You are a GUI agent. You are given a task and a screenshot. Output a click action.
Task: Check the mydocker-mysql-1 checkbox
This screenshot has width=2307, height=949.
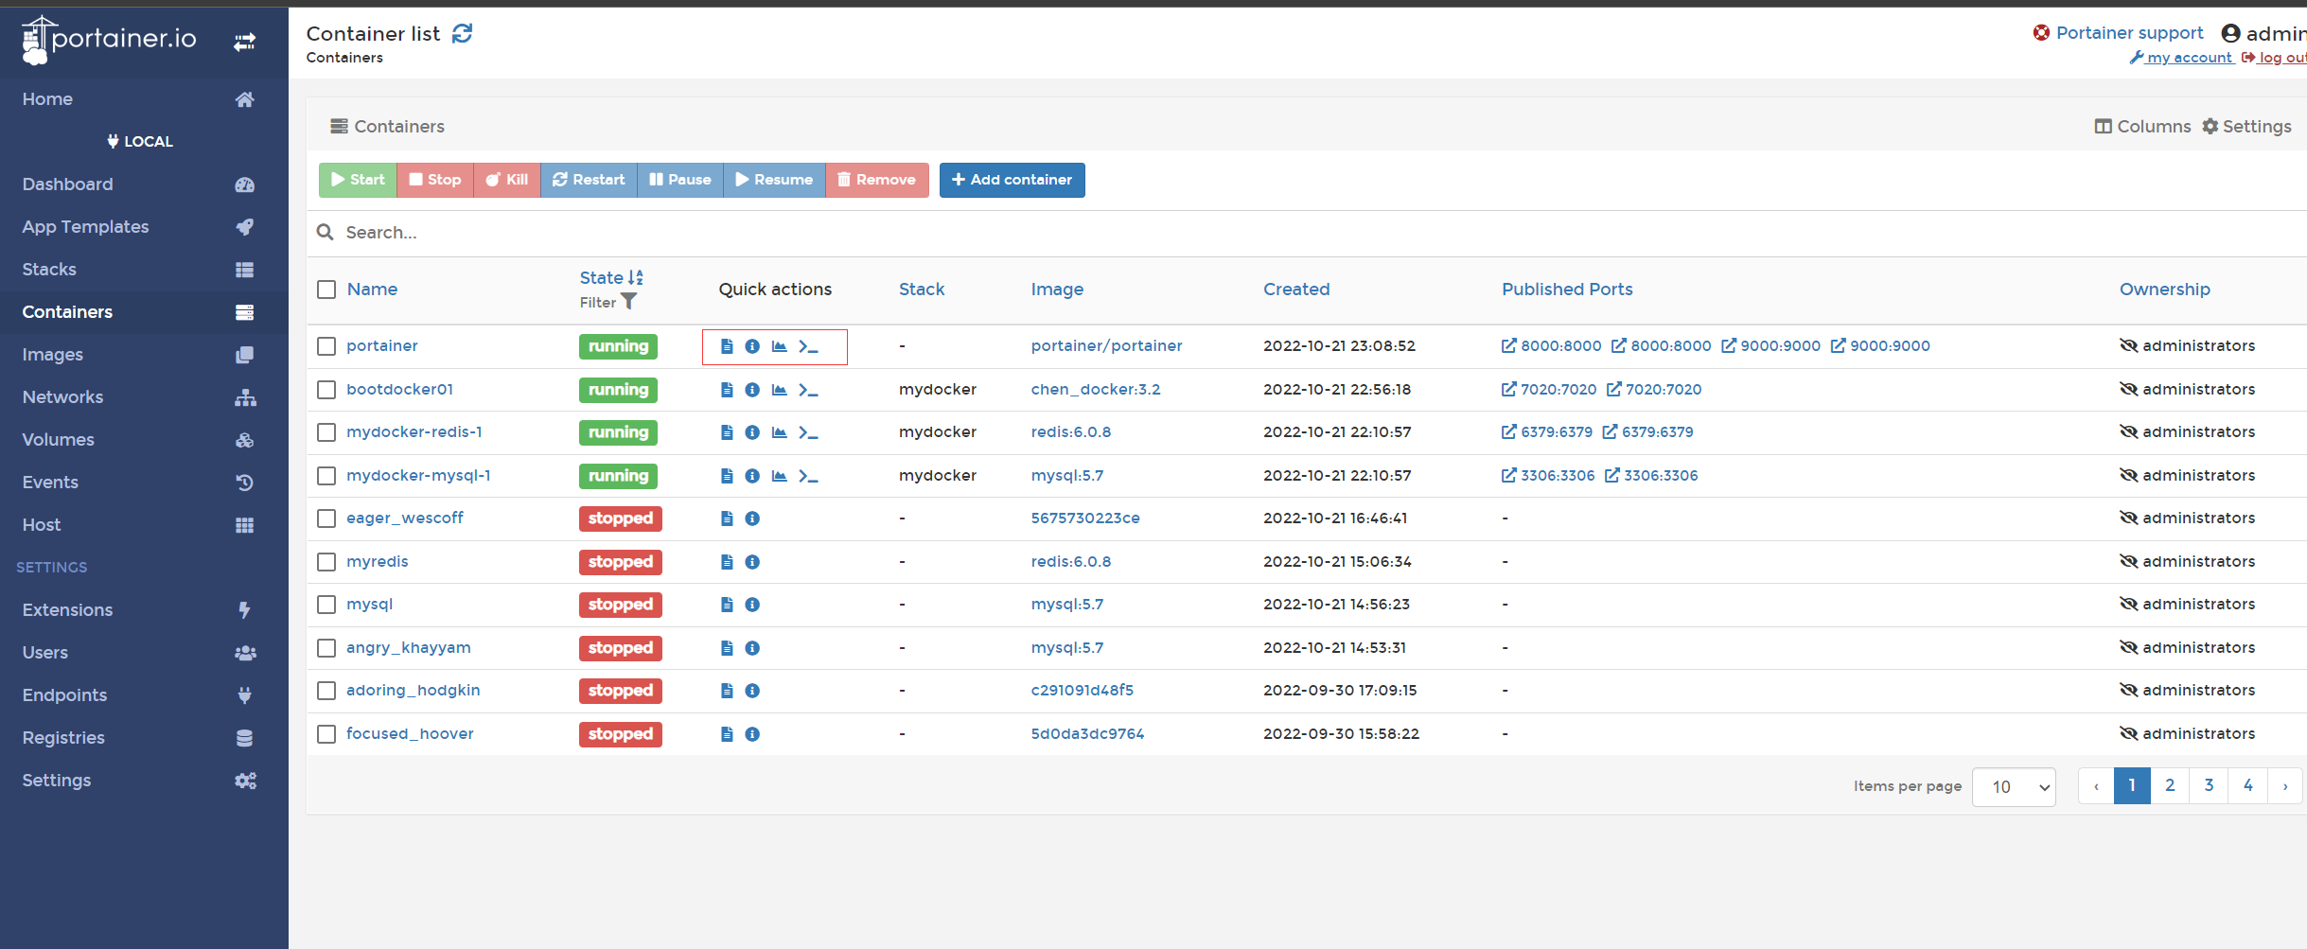(326, 476)
